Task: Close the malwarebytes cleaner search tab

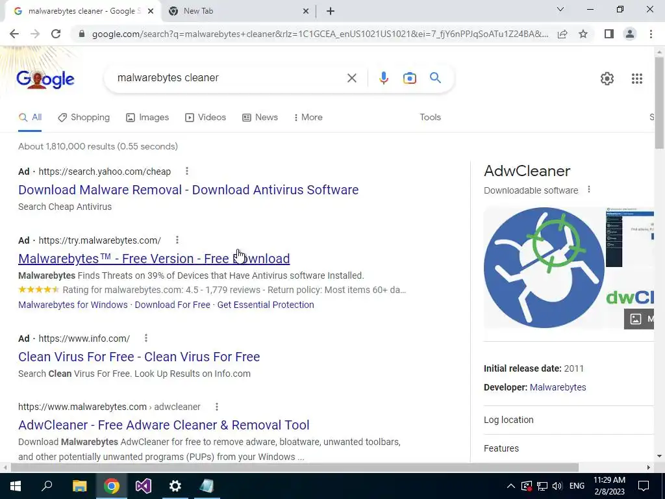Action: (x=150, y=11)
